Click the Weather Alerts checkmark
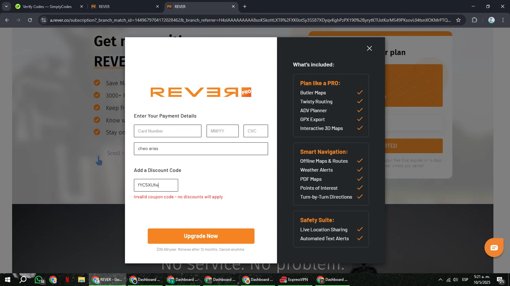 [x=360, y=170]
